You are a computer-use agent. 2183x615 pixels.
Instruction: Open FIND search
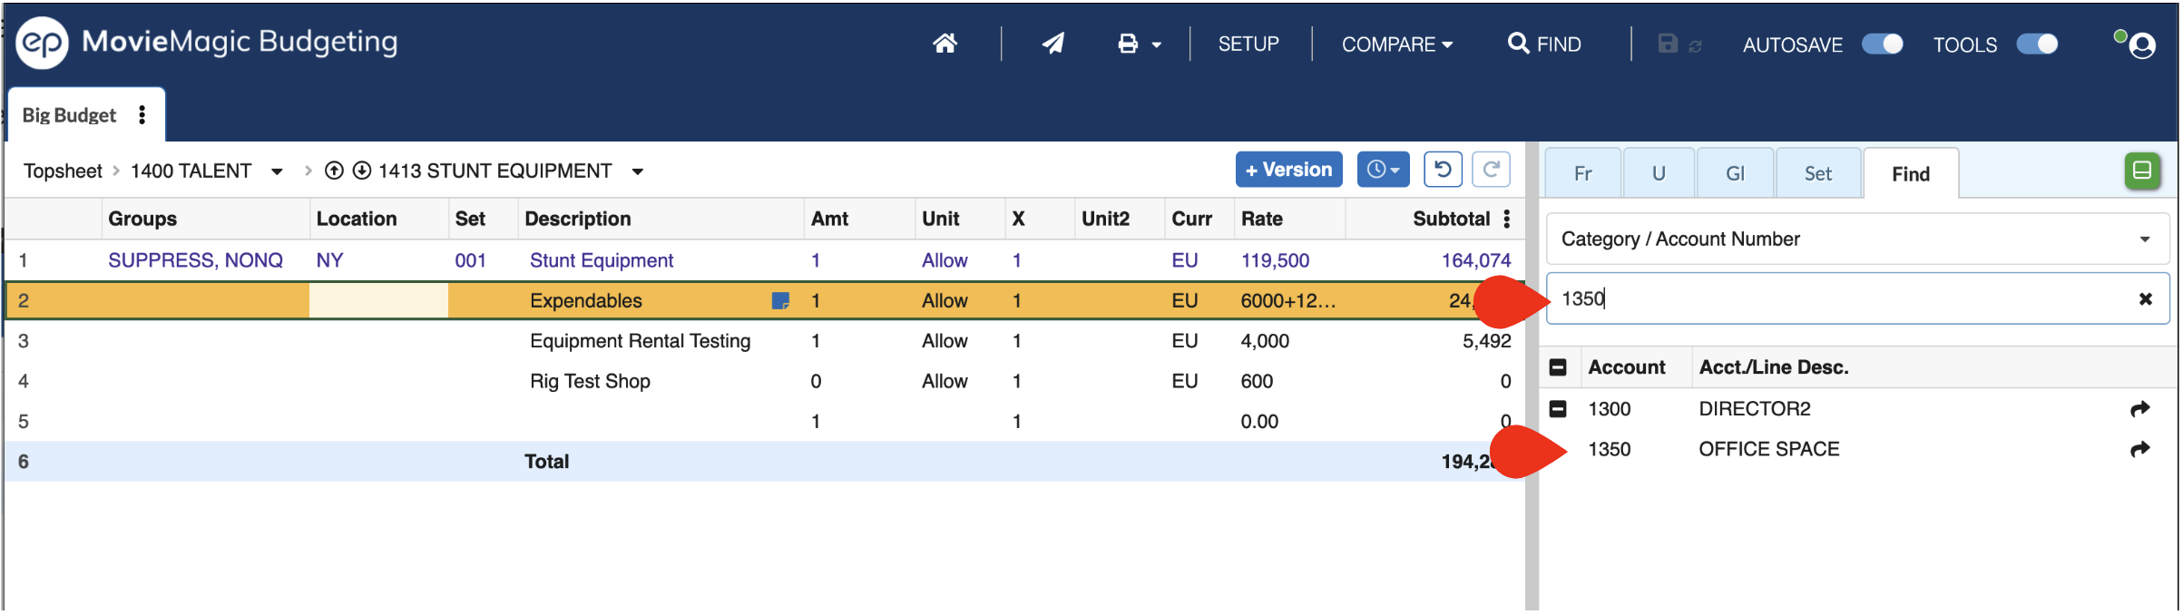pos(1544,44)
